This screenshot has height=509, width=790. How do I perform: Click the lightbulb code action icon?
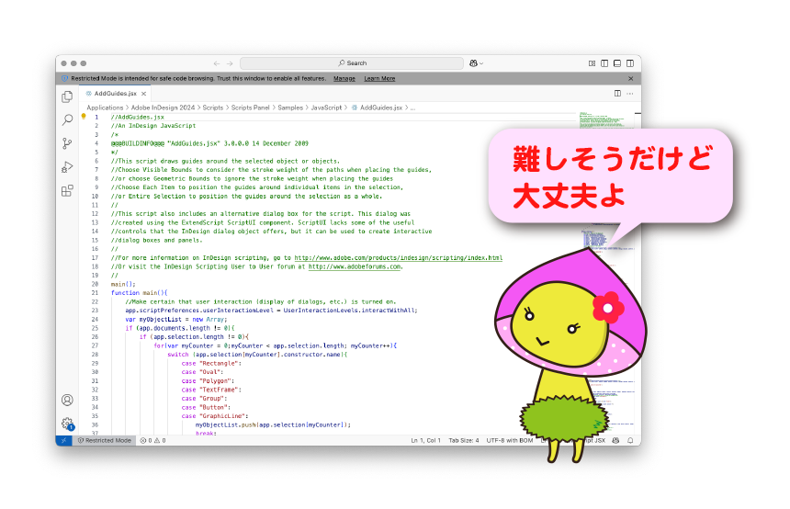pos(84,117)
